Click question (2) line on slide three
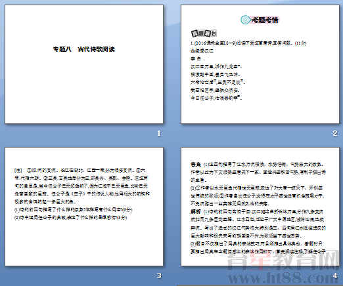Viewport: 343px width, 286px height. [70, 218]
